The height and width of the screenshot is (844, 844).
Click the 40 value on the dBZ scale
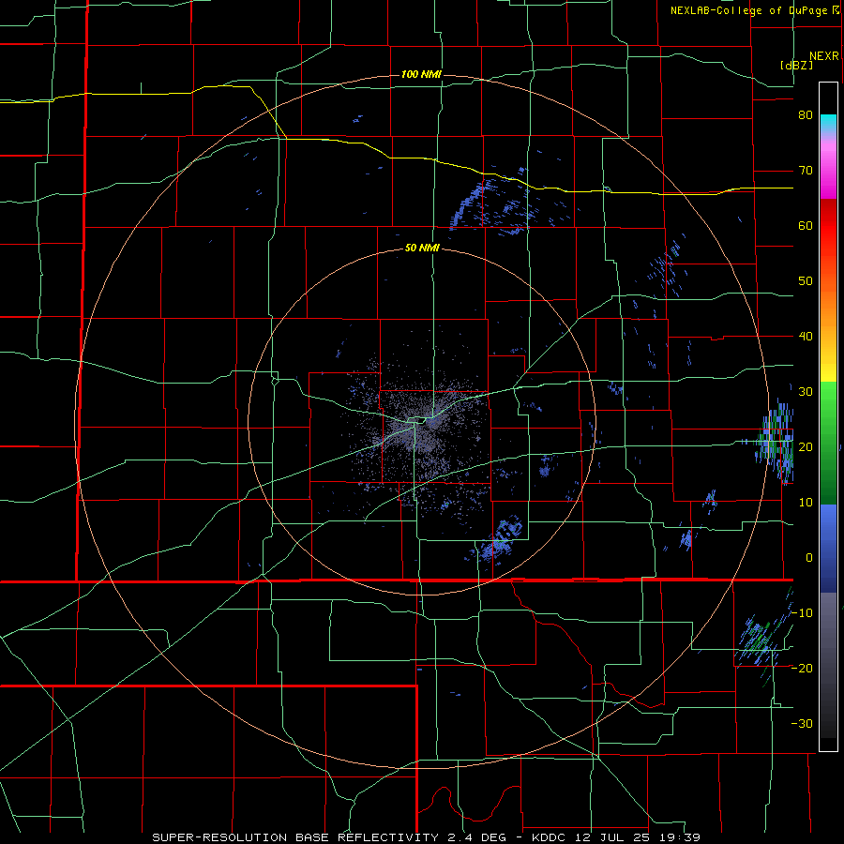point(806,337)
